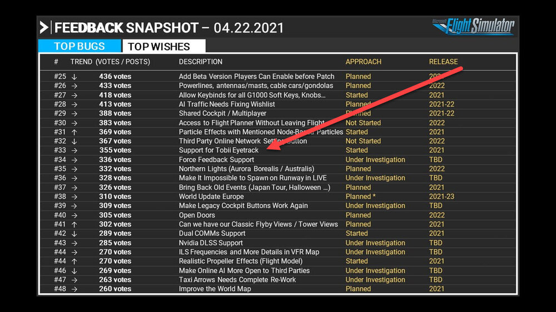
Task: Click the up trend arrow on row #31
Action: point(74,132)
